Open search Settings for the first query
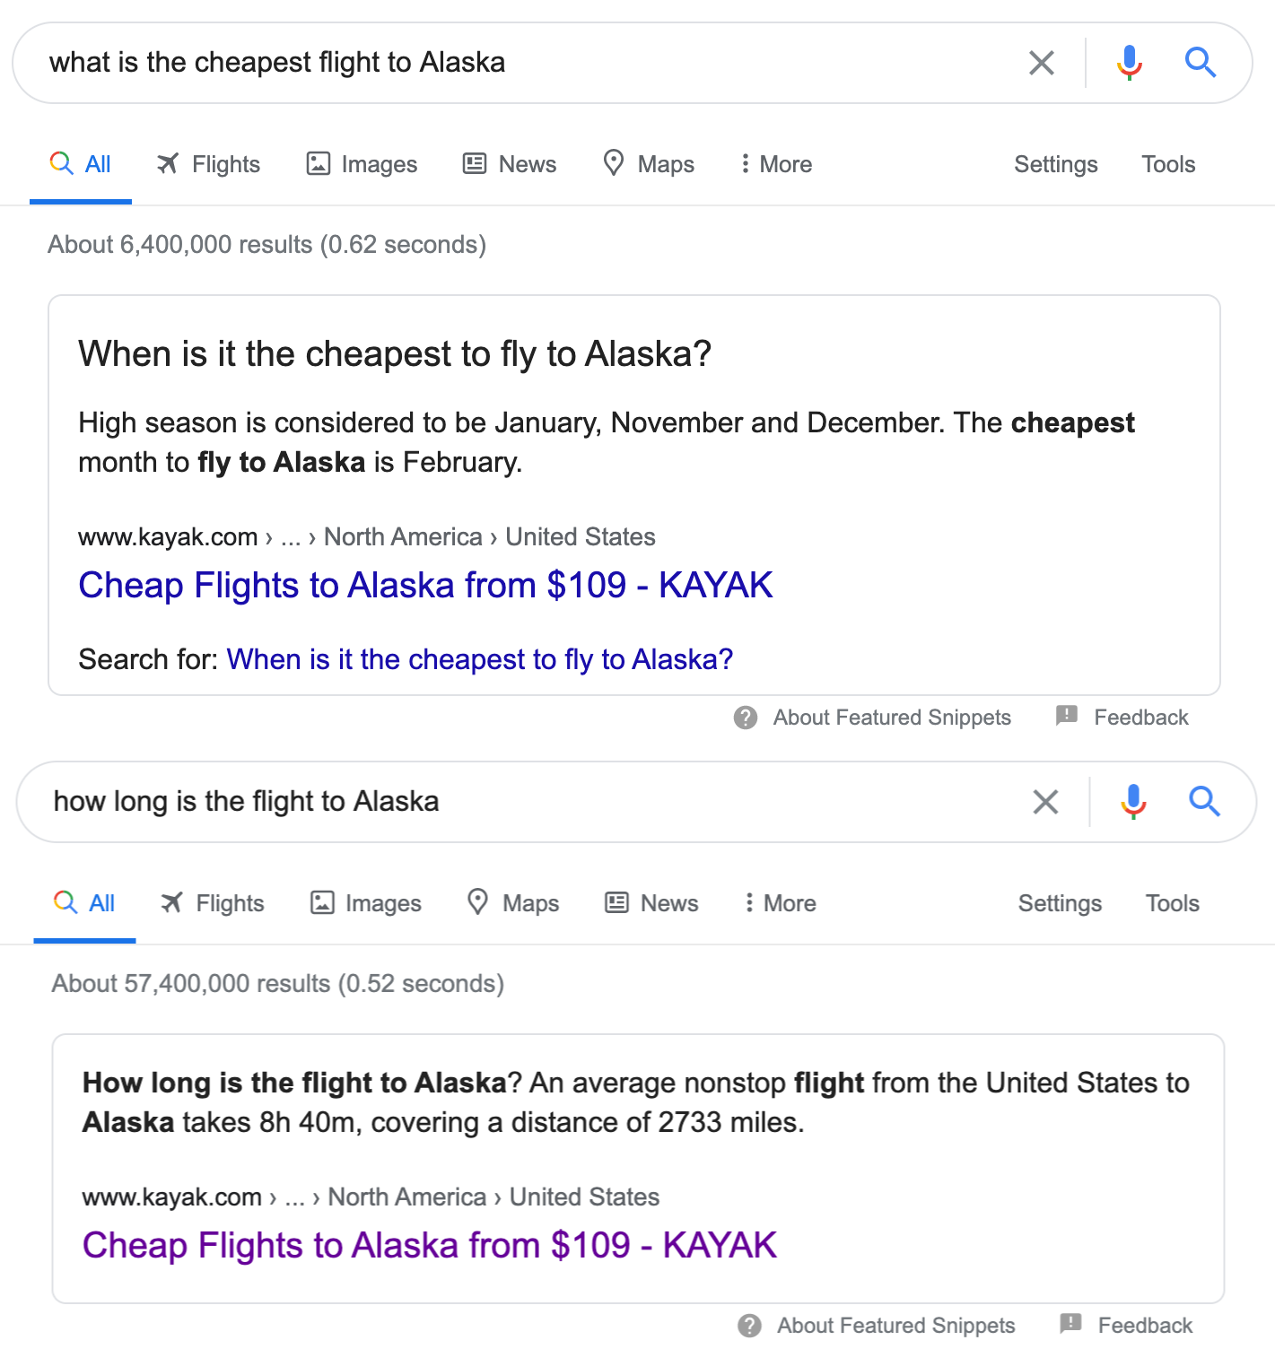The width and height of the screenshot is (1275, 1349). coord(1055,164)
